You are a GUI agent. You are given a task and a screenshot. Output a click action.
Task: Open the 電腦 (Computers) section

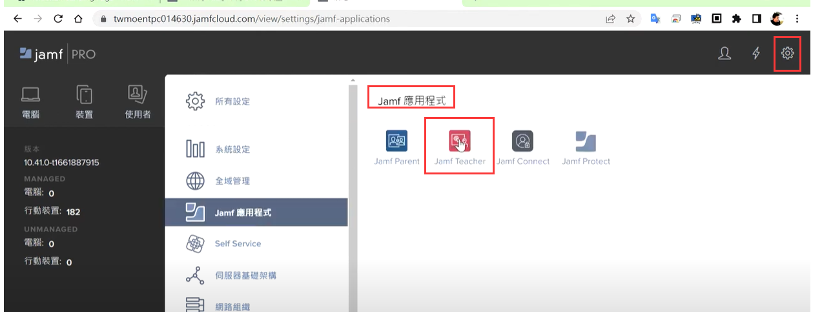point(30,102)
